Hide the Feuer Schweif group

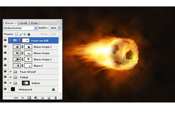[5, 71]
